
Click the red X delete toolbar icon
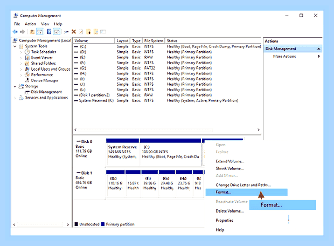[74, 32]
